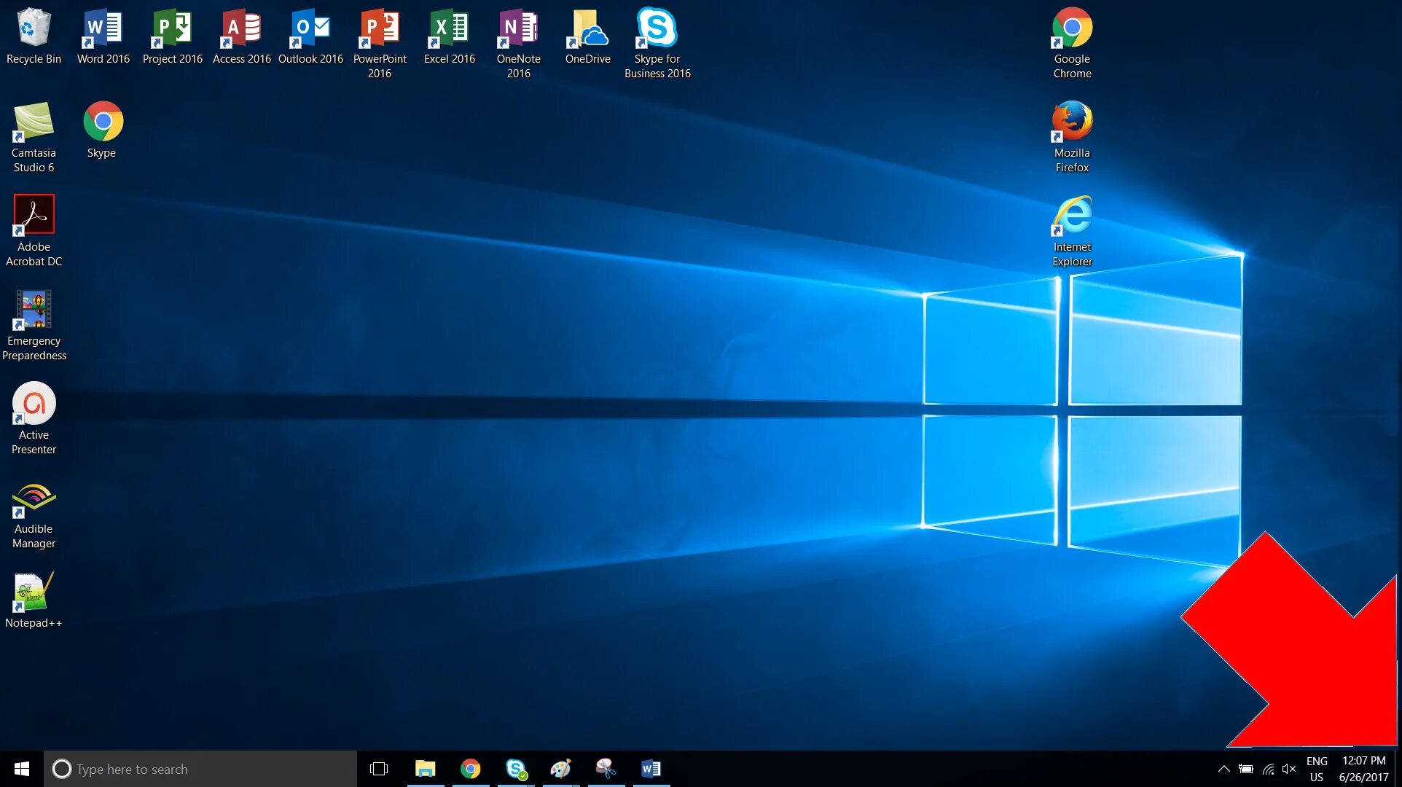Viewport: 1402px width, 787px height.
Task: Select the PowerPoint 2016 shortcut
Action: tap(380, 44)
